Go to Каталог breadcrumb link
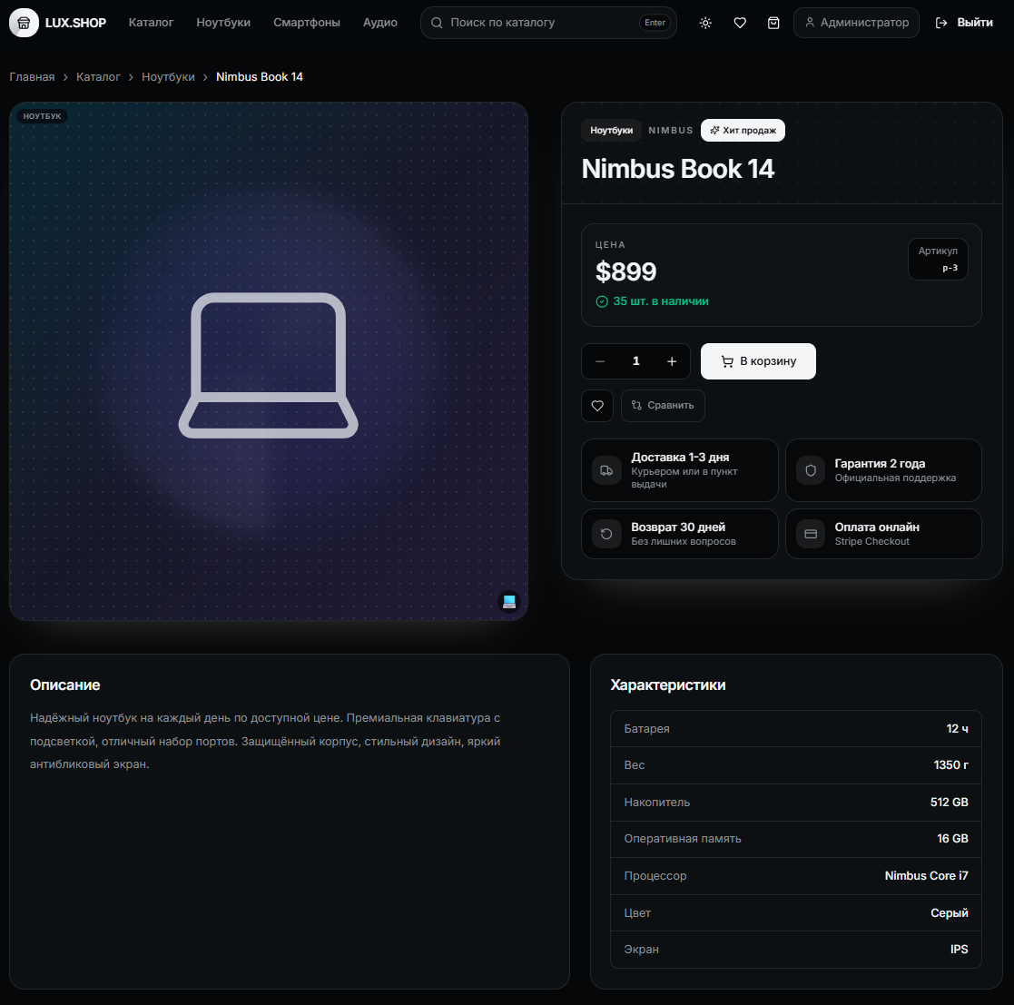1014x1005 pixels. point(98,77)
